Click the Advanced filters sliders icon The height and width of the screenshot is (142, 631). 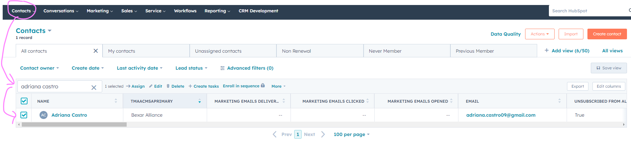click(x=222, y=68)
